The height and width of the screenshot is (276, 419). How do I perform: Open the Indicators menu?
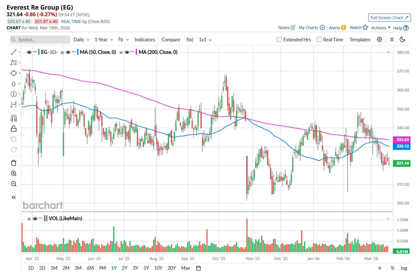tap(145, 40)
